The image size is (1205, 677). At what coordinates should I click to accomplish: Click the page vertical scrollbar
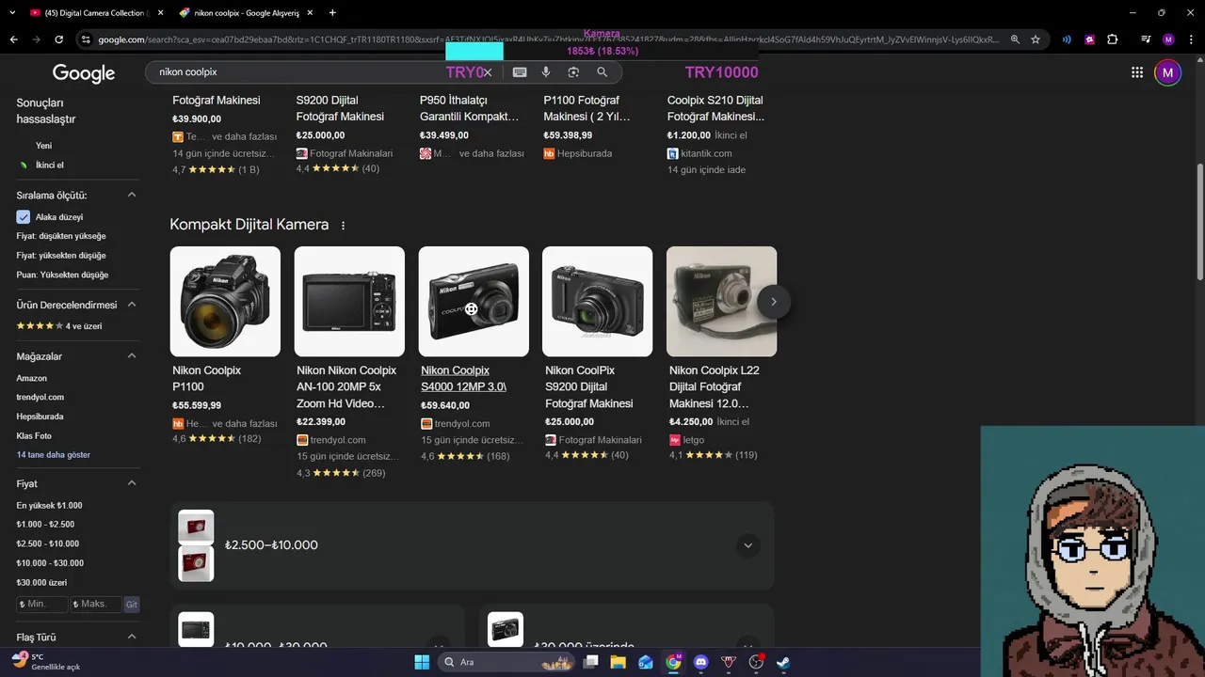click(x=1199, y=221)
